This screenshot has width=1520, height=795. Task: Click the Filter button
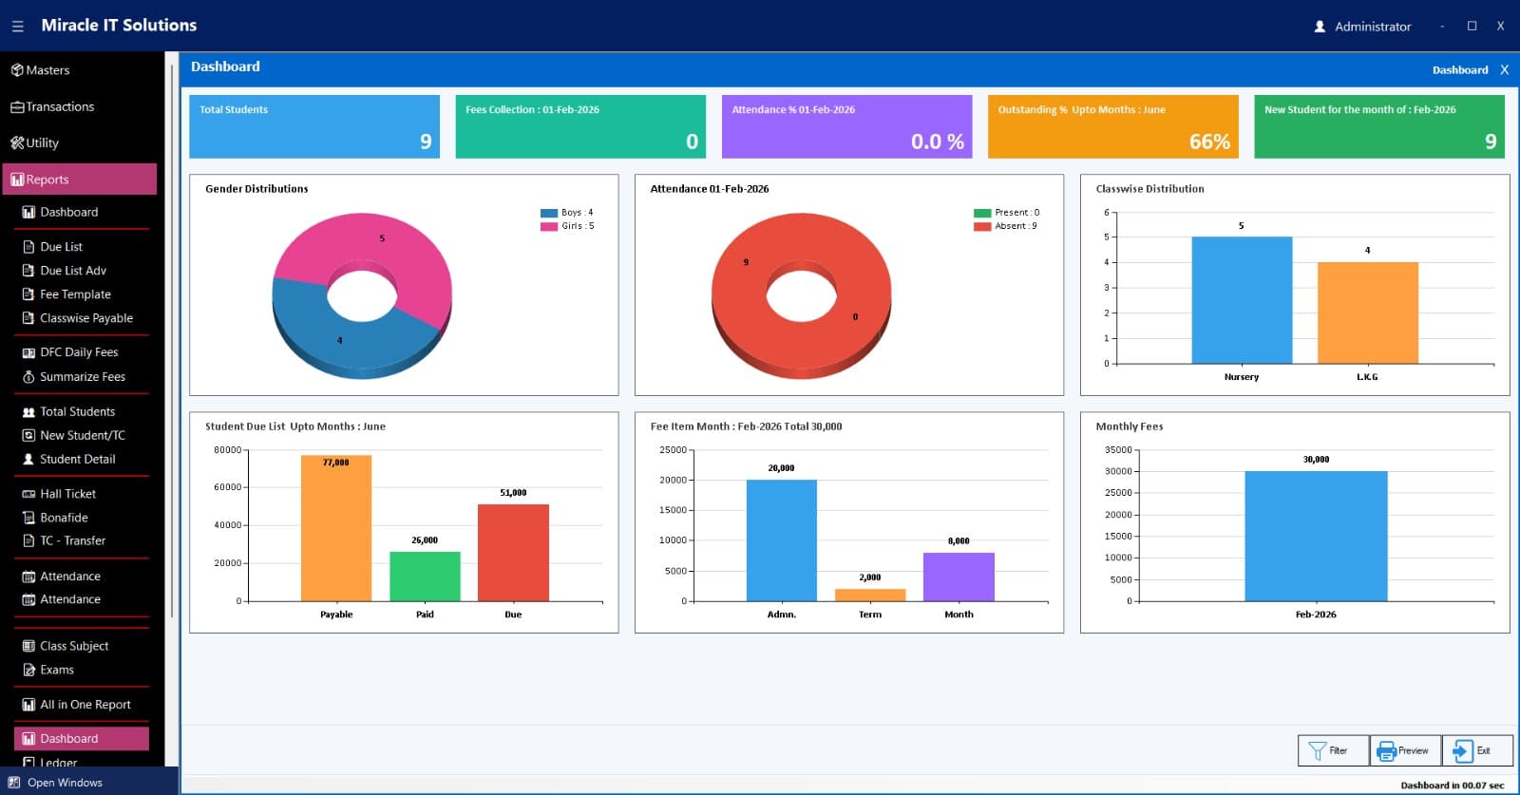[1333, 750]
